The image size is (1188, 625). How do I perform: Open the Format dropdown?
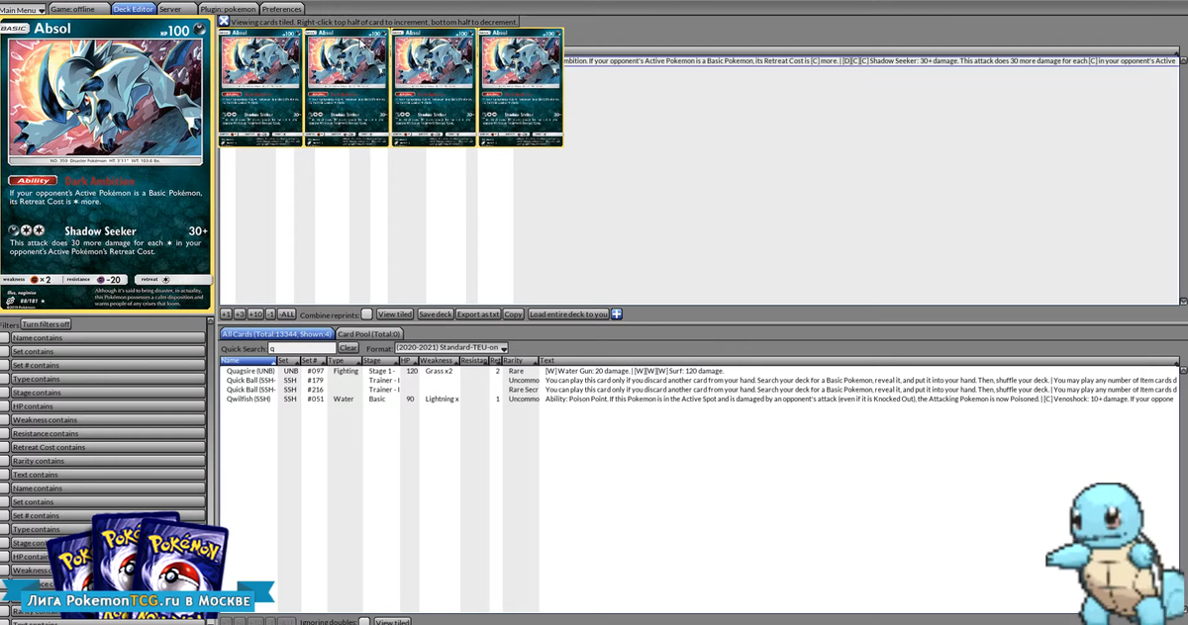coord(450,348)
